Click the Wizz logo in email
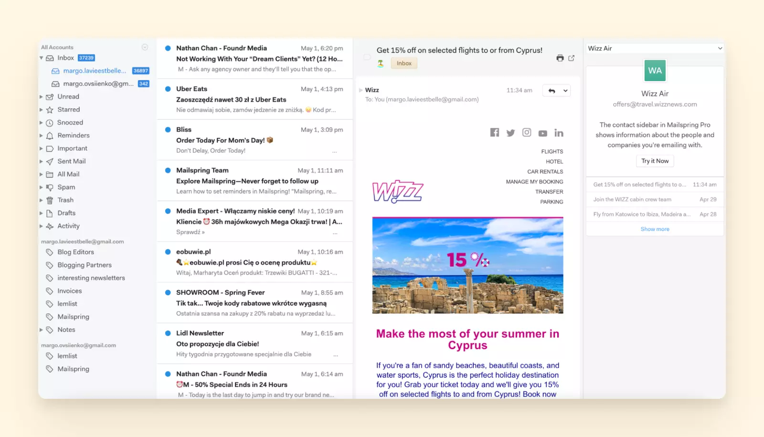Viewport: 764px width, 437px height. [398, 192]
